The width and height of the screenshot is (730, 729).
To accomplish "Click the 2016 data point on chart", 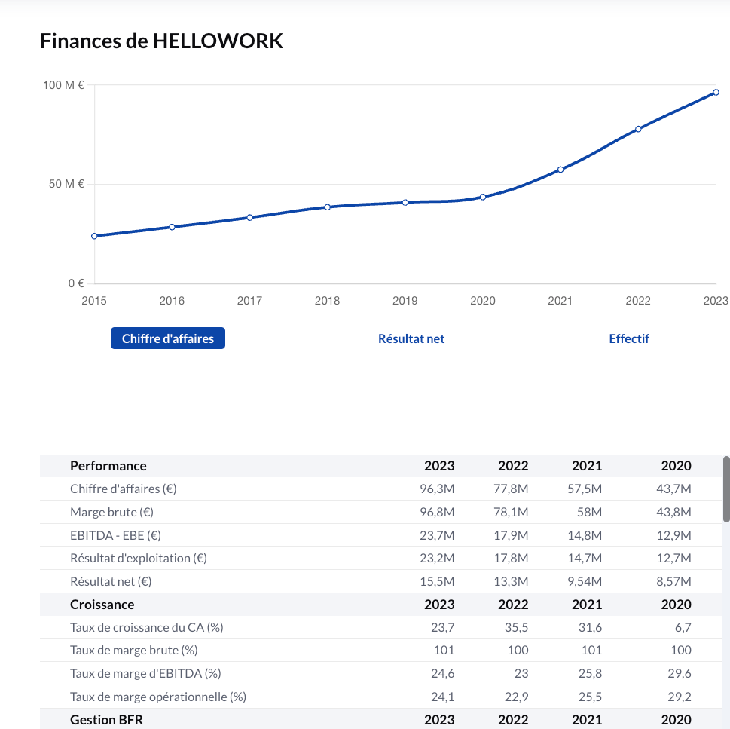I will point(172,227).
